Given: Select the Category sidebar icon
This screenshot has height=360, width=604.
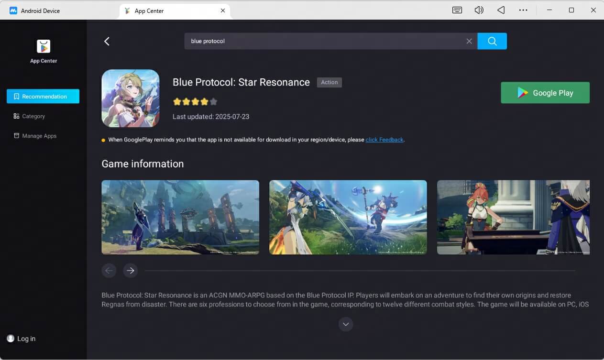Looking at the screenshot, I should [16, 116].
